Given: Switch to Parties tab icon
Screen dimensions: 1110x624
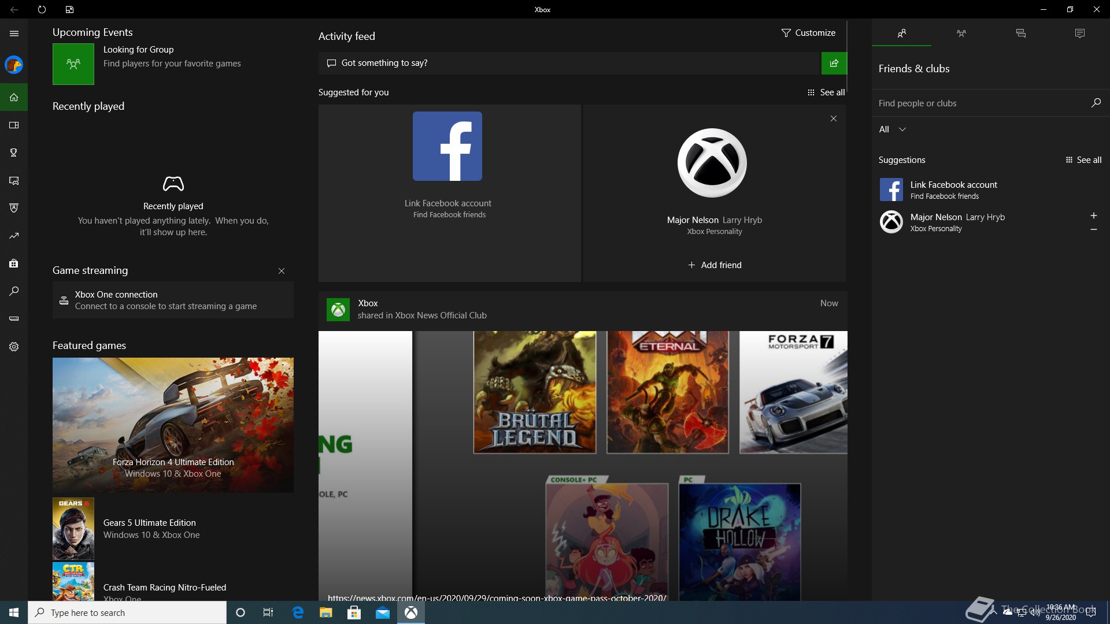Looking at the screenshot, I should click(961, 34).
